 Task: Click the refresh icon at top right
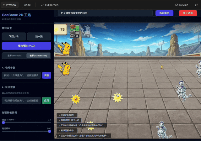point(196,5)
